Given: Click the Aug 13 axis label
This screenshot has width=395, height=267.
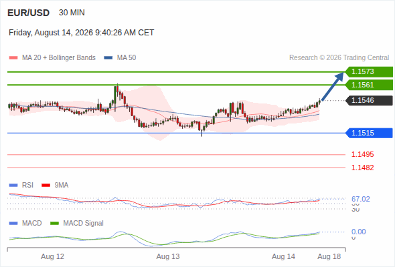Looking at the screenshot, I should (168, 257).
